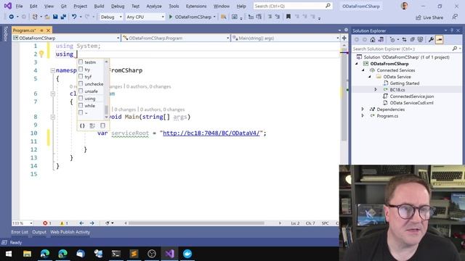Click the Undo arrow icon
The width and height of the screenshot is (465, 261).
[x=74, y=17]
